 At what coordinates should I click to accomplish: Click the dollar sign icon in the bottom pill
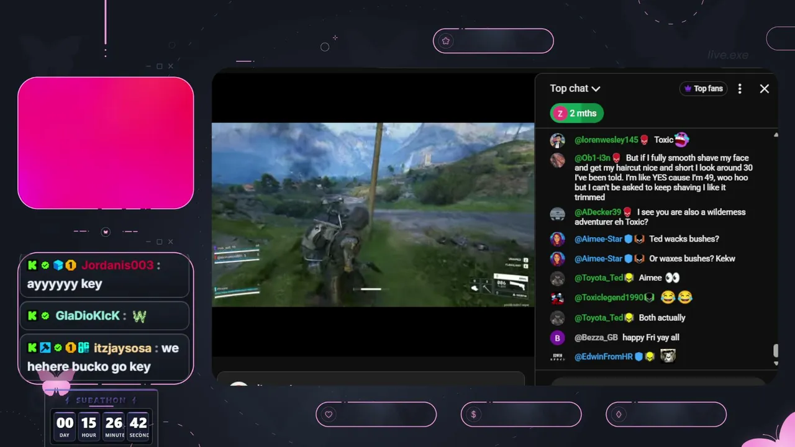point(473,415)
